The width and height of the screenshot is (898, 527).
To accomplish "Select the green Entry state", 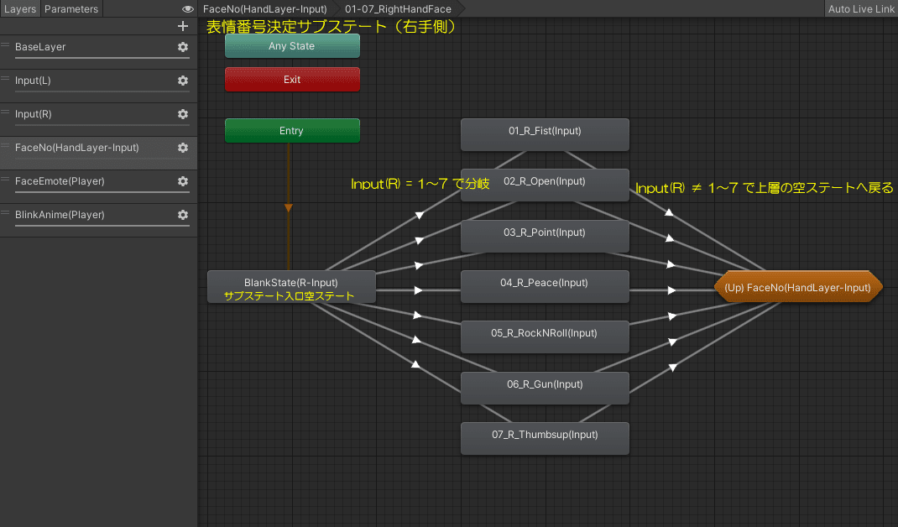I will [292, 130].
